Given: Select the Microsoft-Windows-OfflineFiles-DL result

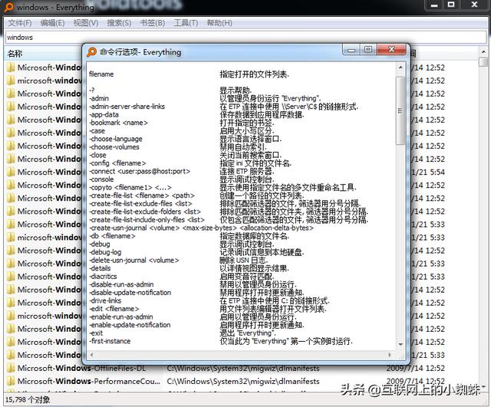Looking at the screenshot, I should pyautogui.click(x=81, y=368).
